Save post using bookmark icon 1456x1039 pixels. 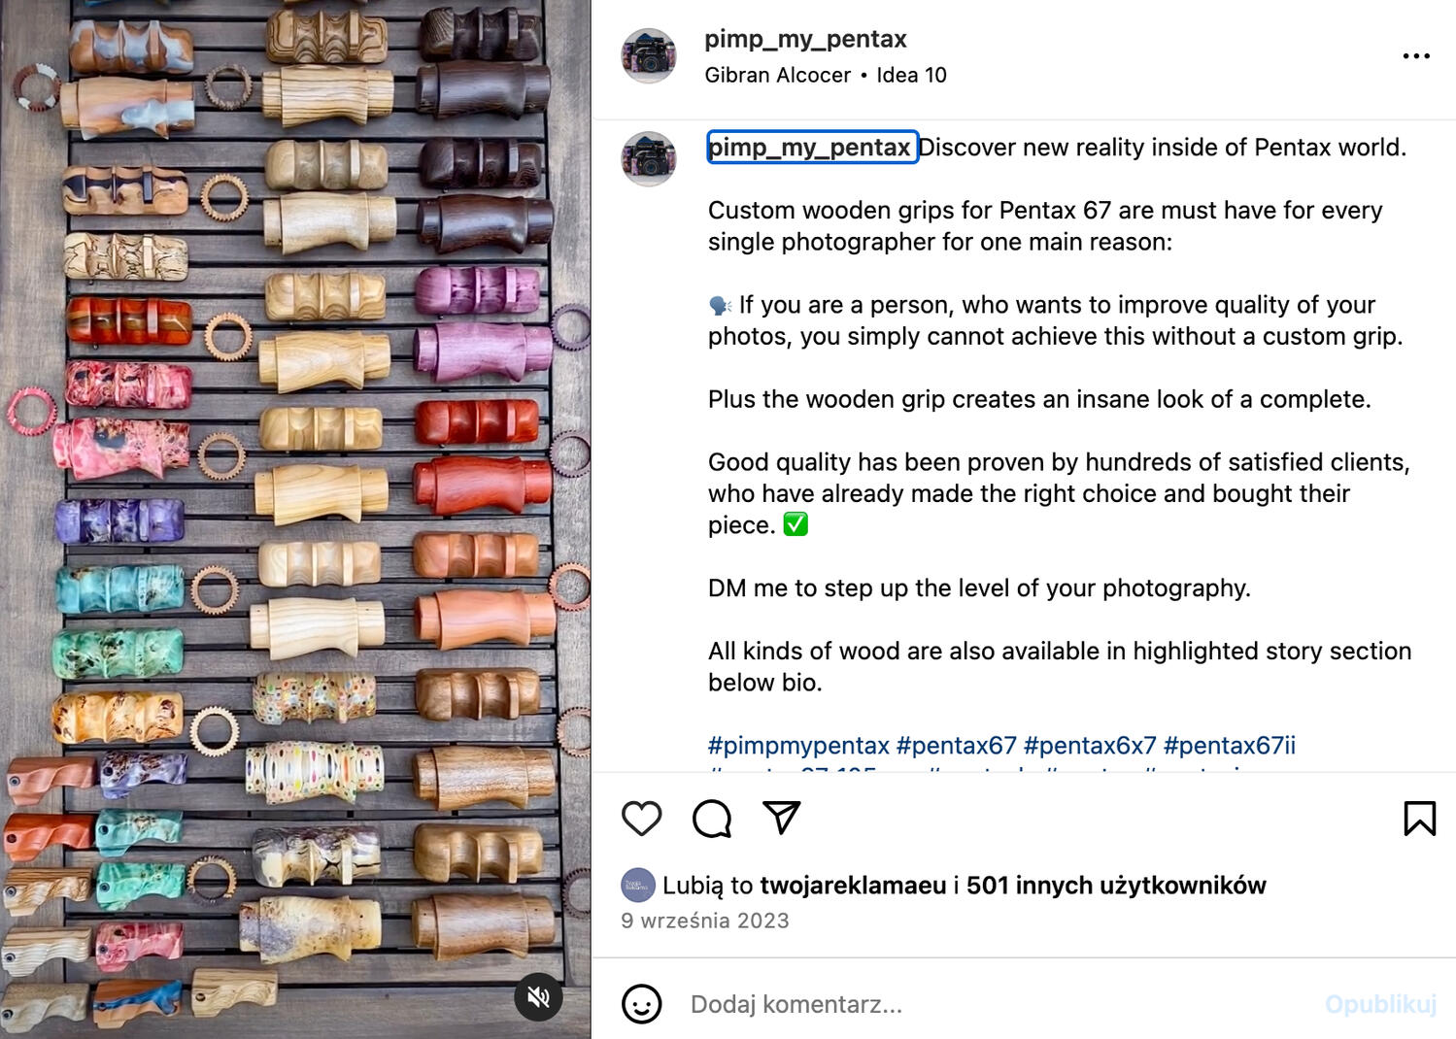pos(1419,819)
